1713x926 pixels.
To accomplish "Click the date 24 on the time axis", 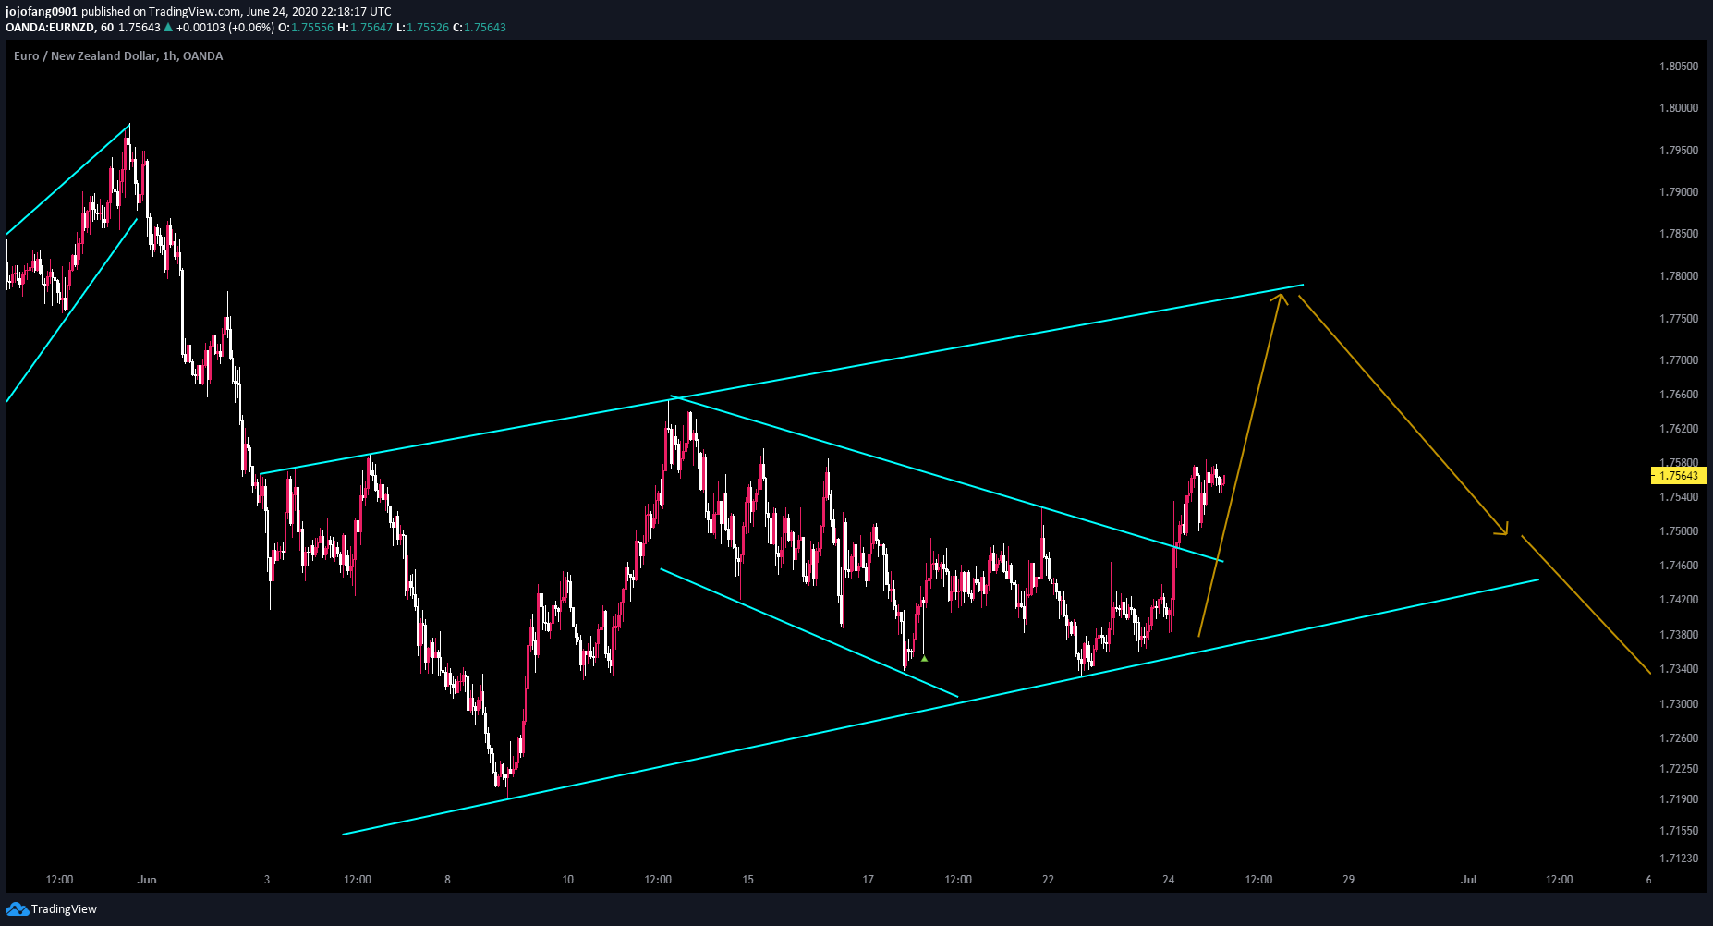I will tap(1169, 880).
